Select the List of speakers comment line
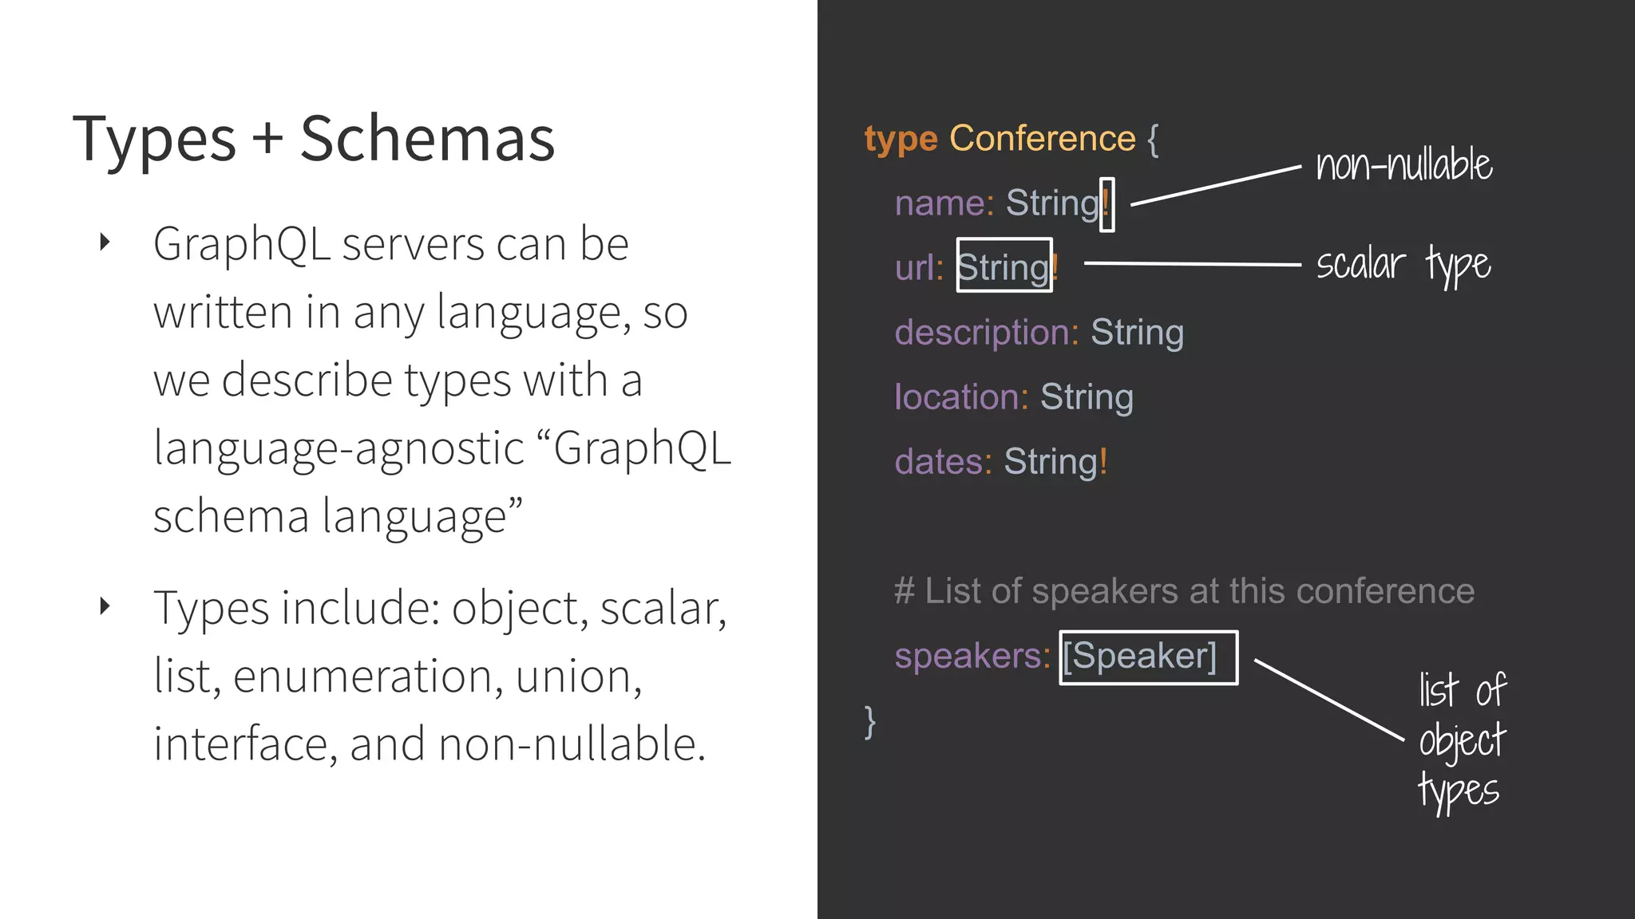1635x919 pixels. 1184,591
